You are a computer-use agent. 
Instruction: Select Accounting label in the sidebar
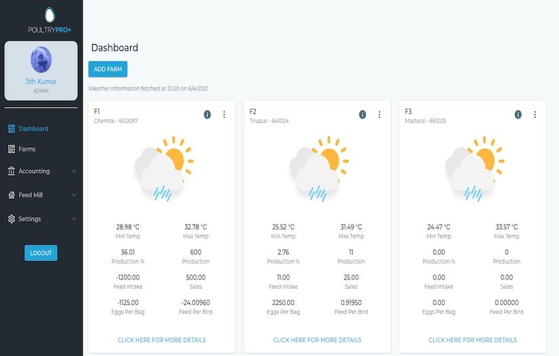pos(34,172)
